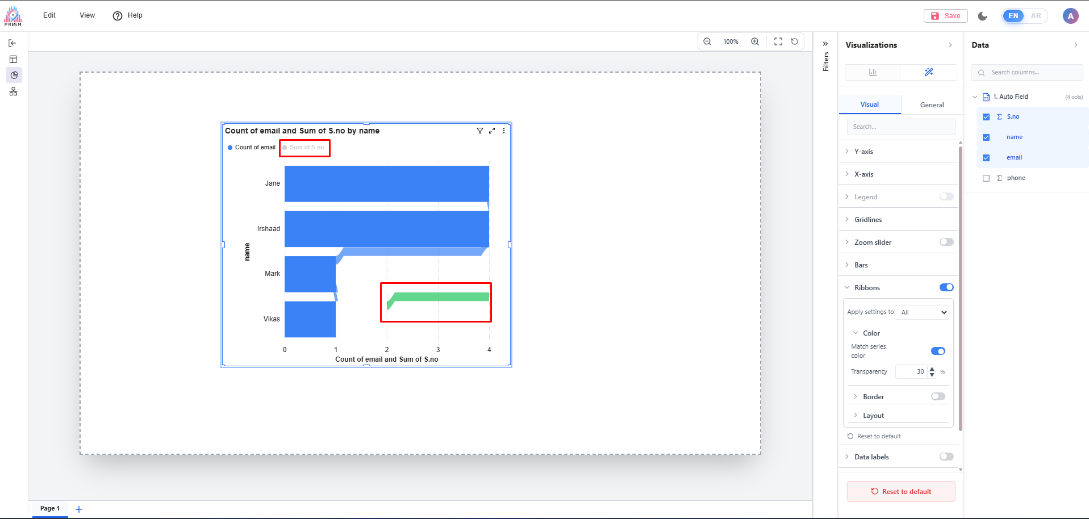Enable the Zoom slider toggle
The width and height of the screenshot is (1089, 519).
(x=946, y=242)
